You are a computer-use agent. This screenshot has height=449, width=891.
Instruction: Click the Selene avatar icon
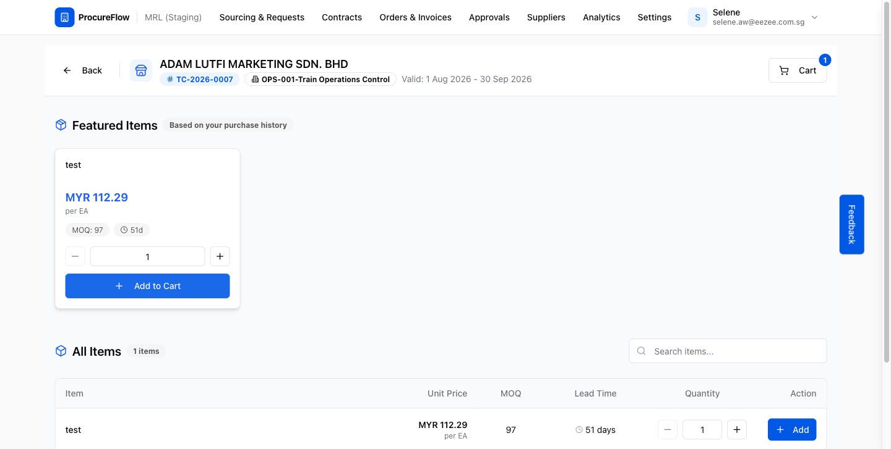click(697, 17)
